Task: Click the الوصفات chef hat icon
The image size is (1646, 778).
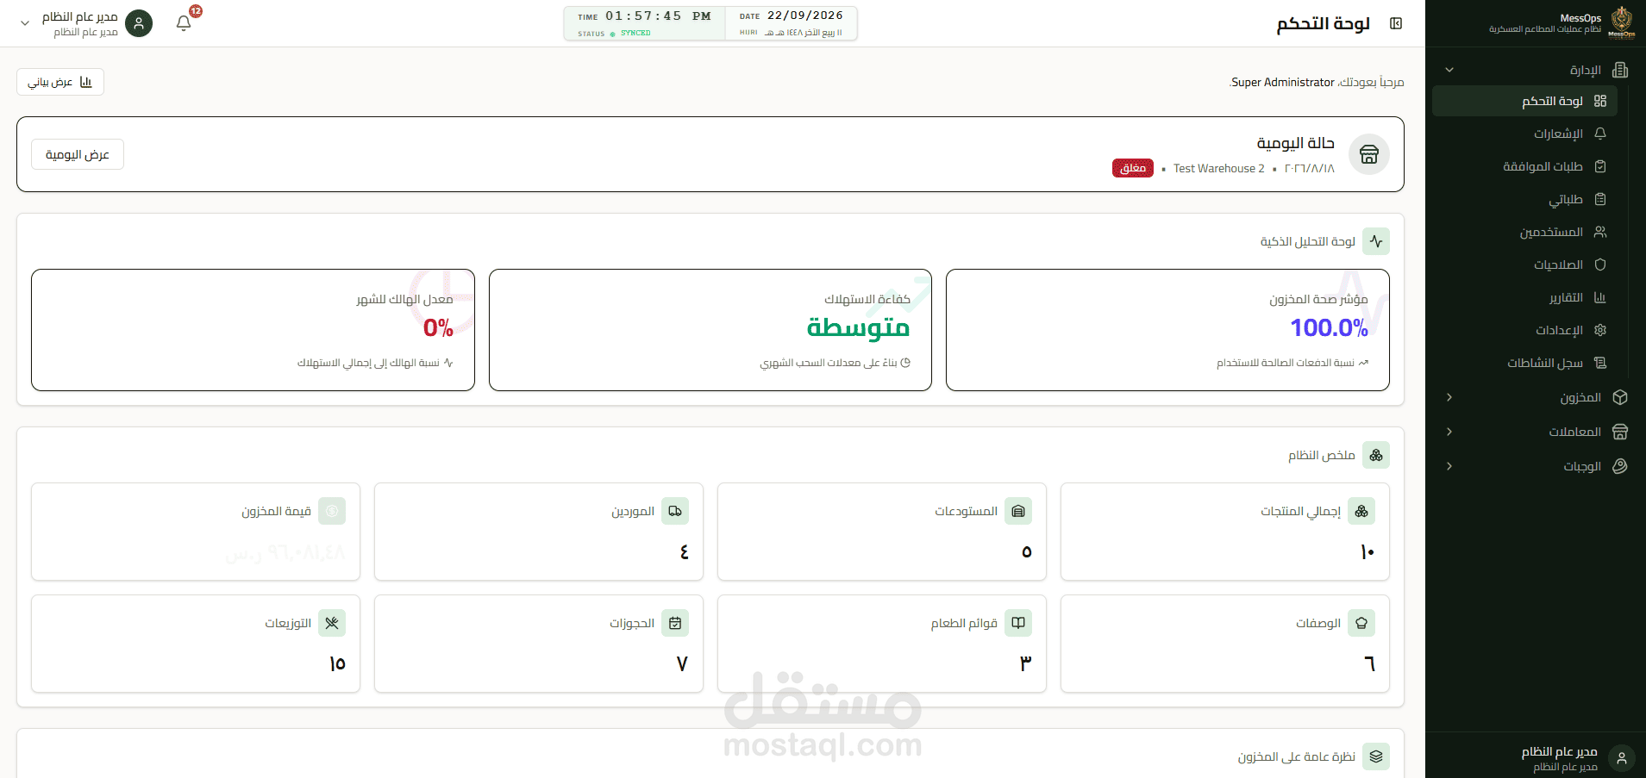Action: (1361, 623)
